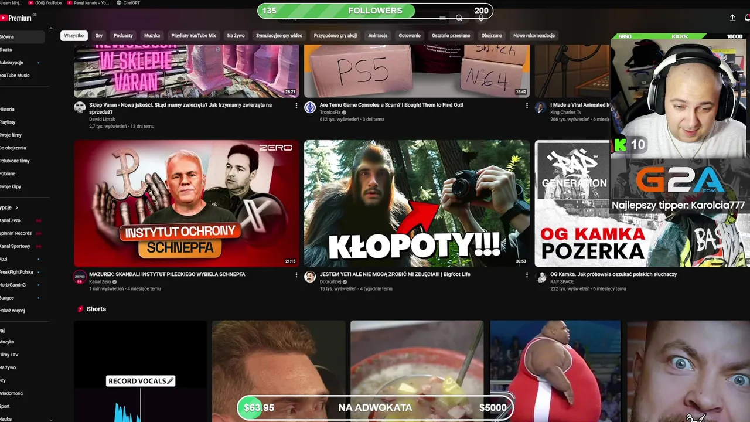Screen dimensions: 750x422
Task: Click the create upload arrow icon
Action: tap(732, 18)
